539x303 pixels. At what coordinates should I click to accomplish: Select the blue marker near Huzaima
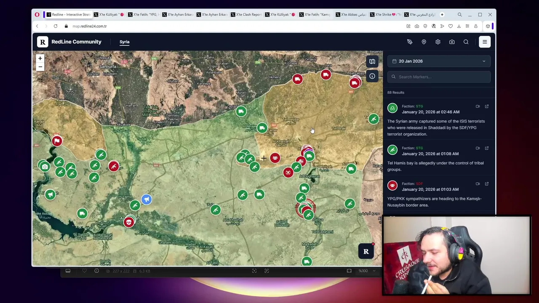(x=146, y=199)
